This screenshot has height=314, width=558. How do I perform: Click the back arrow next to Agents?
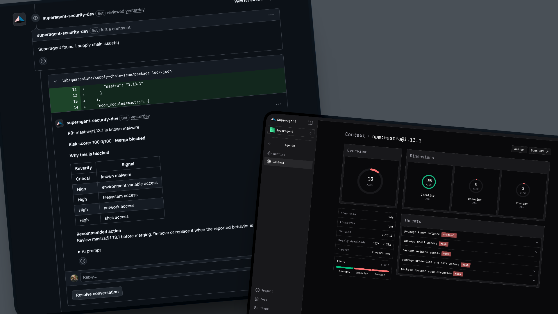point(270,144)
